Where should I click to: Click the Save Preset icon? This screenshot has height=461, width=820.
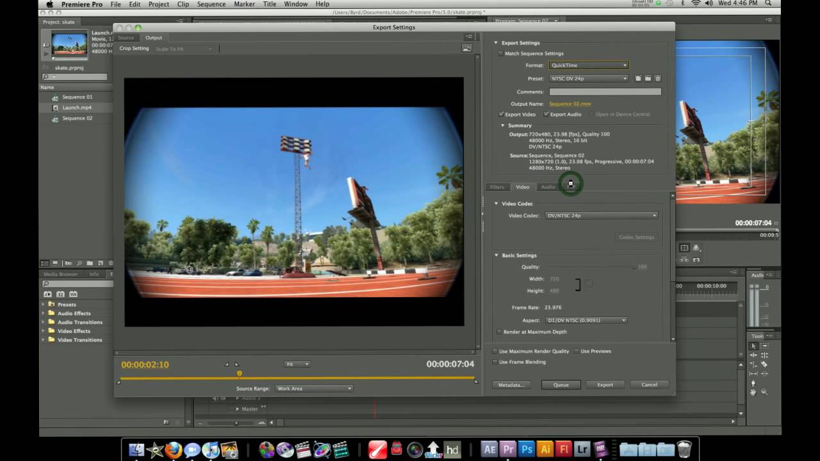tap(638, 79)
